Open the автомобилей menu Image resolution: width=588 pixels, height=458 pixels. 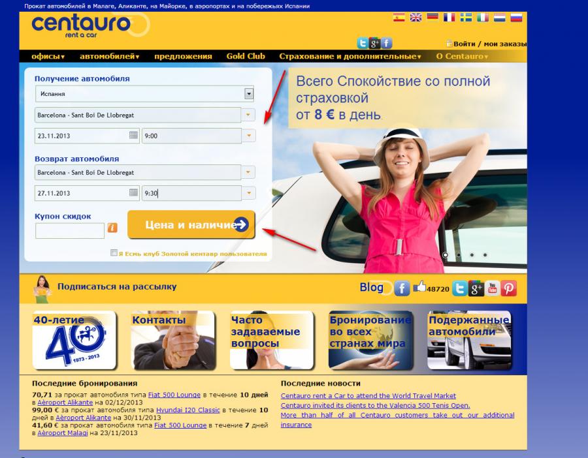coord(110,56)
